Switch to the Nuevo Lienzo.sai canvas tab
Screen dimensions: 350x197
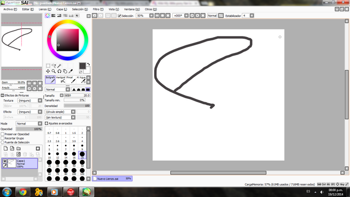[112, 178]
